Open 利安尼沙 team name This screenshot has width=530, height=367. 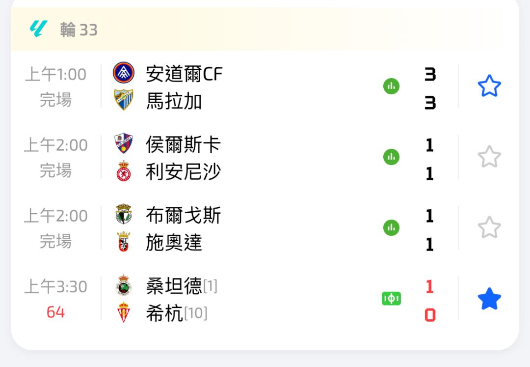(x=183, y=172)
